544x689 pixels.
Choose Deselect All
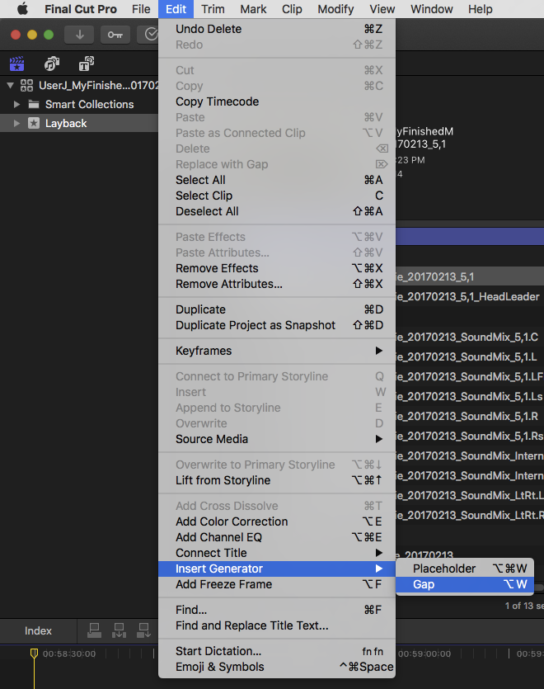[277, 211]
